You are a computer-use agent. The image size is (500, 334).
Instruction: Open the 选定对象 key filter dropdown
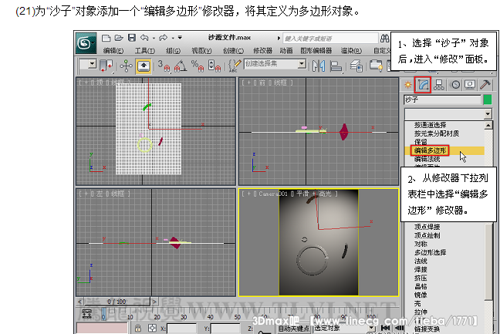tap(371, 328)
